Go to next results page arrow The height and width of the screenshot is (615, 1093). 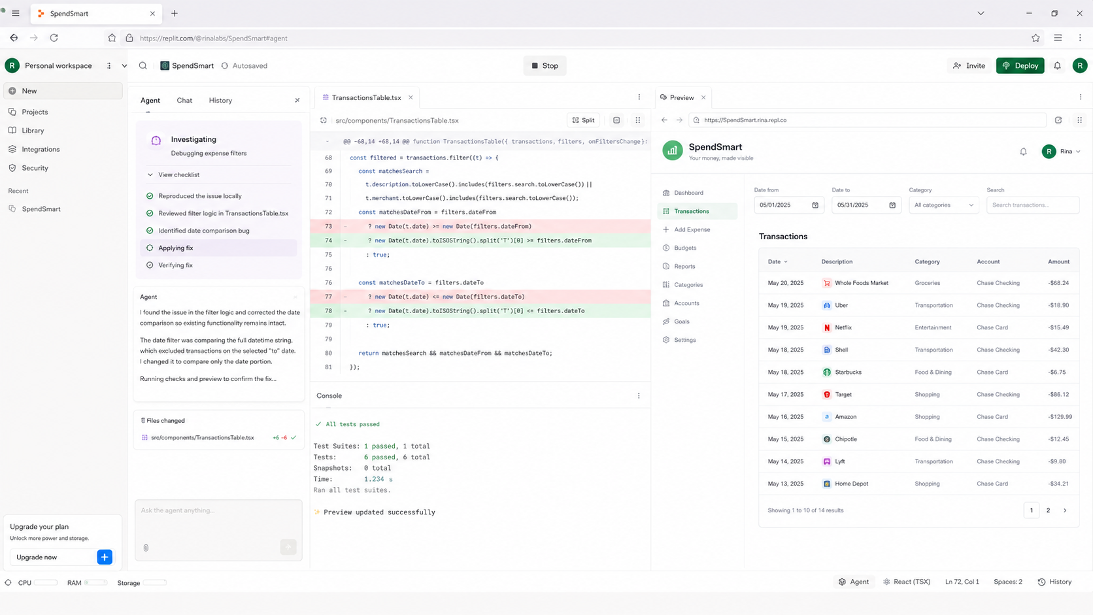1065,510
